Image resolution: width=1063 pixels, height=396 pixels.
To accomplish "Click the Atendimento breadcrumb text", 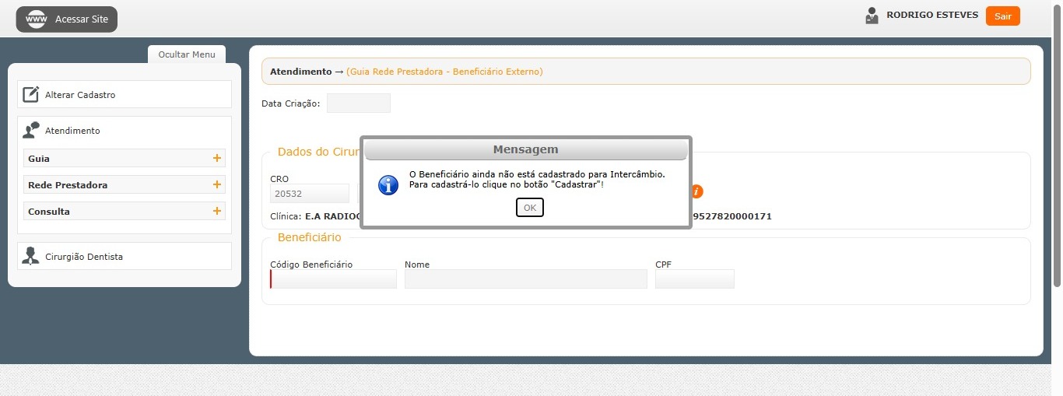I will 300,72.
